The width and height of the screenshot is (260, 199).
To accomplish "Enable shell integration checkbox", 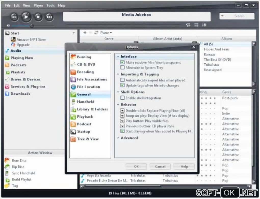I will click(x=122, y=98).
